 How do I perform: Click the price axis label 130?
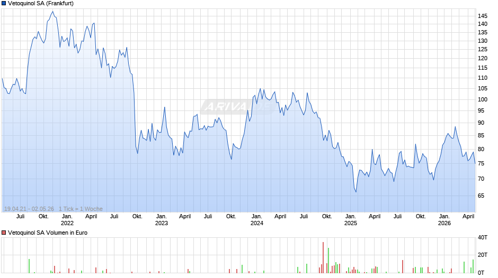pyautogui.click(x=483, y=41)
